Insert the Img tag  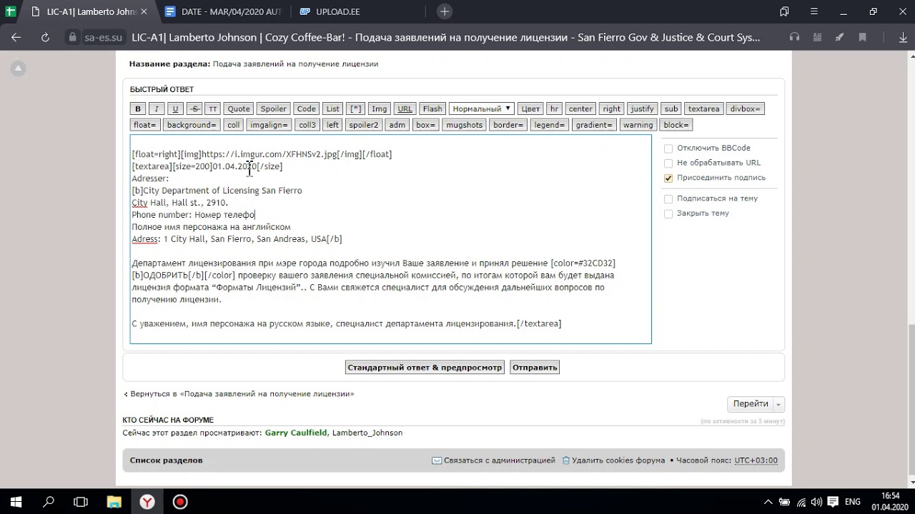(x=380, y=109)
